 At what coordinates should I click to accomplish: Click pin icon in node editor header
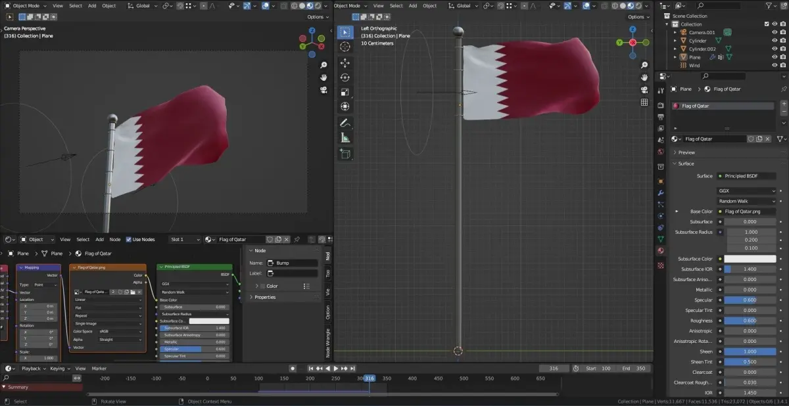[x=297, y=239]
